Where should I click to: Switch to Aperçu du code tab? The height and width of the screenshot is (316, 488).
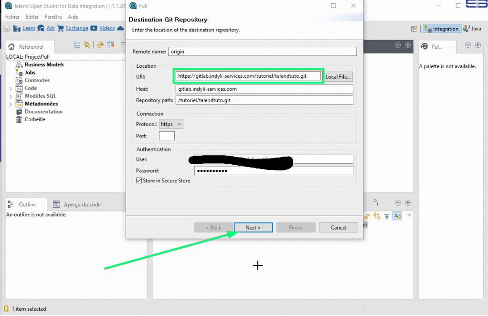(x=77, y=204)
